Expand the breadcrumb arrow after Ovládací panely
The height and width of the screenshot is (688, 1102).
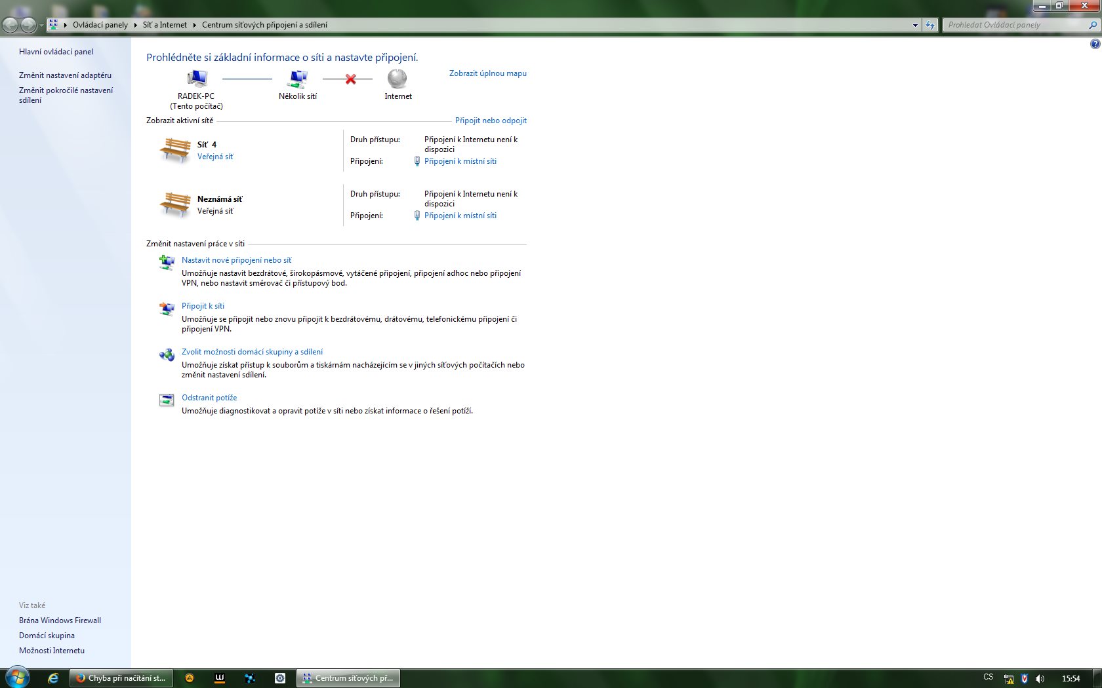point(135,25)
